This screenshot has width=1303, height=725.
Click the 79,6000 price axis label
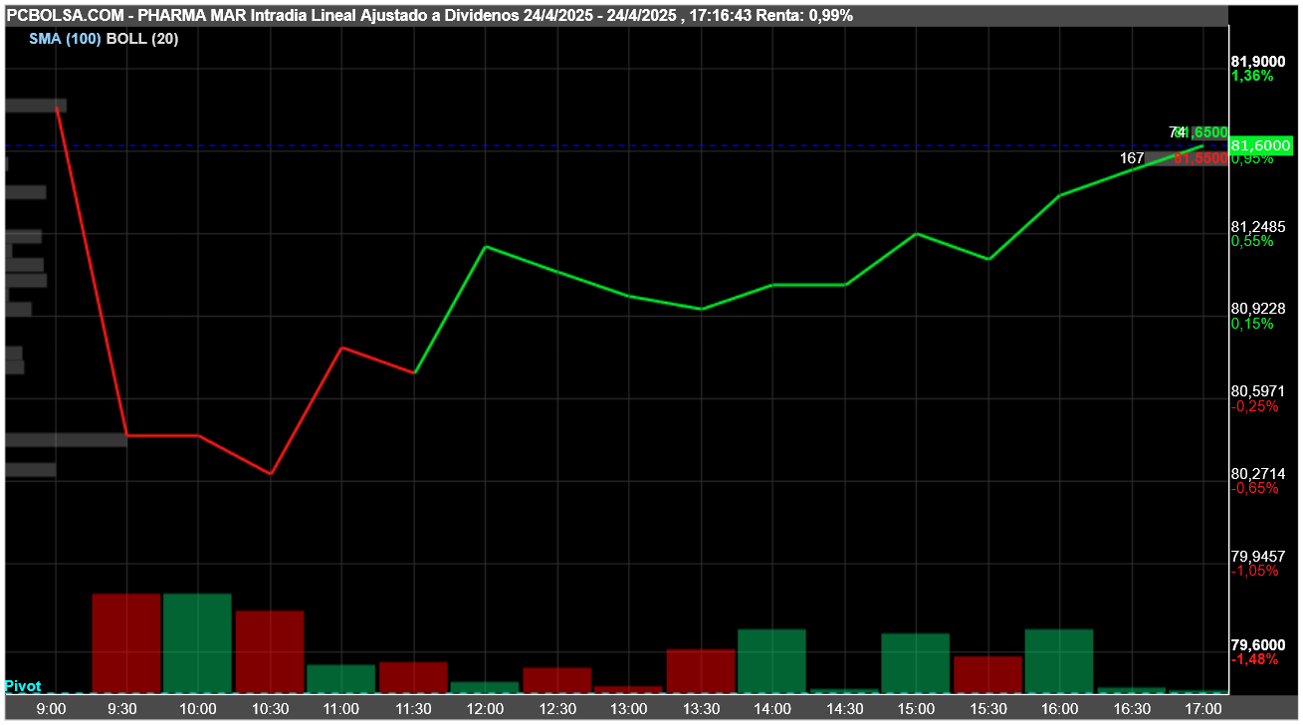tap(1258, 645)
